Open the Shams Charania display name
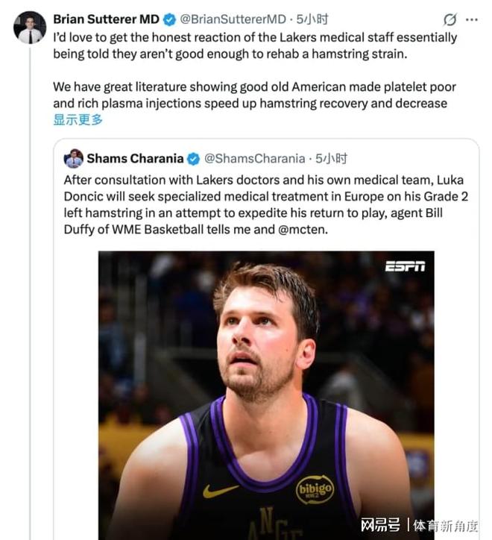 [135, 158]
